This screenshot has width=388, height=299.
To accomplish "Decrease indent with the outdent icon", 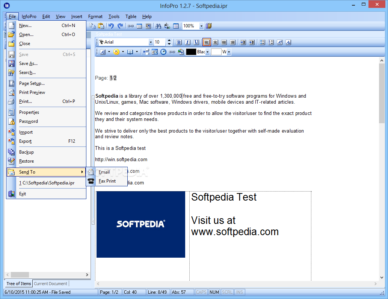I will pos(243,42).
